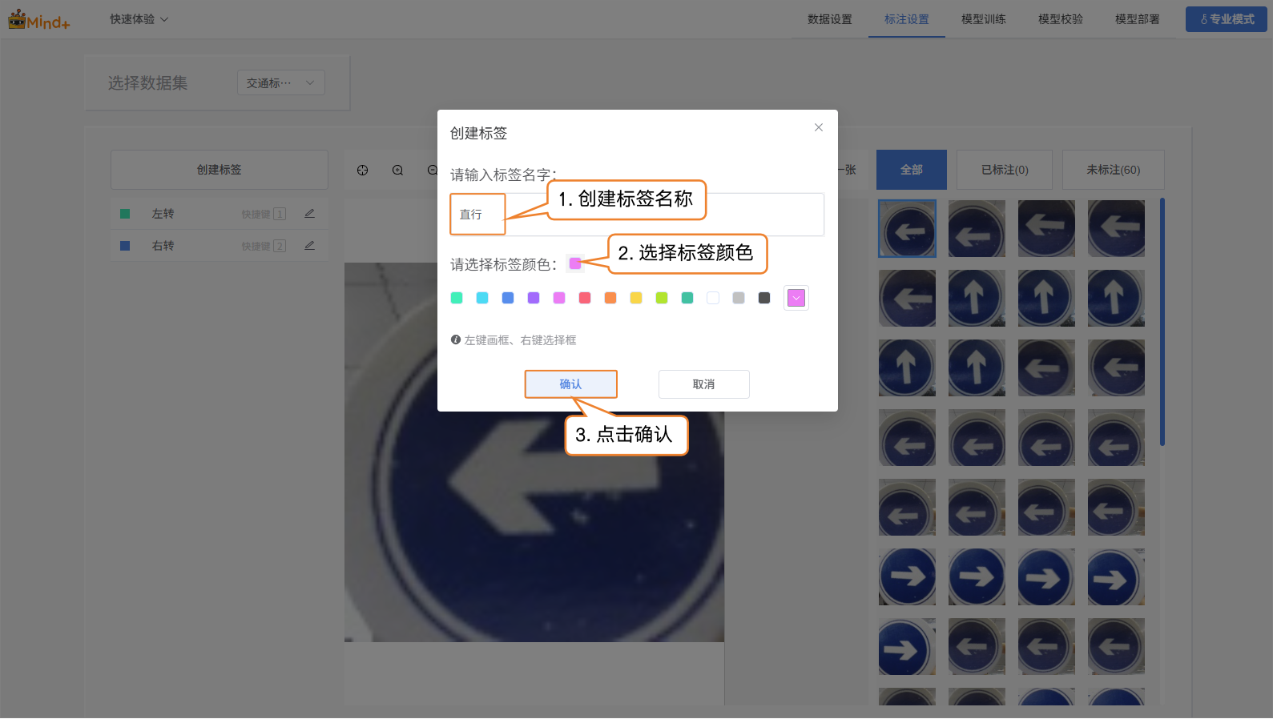Click the pencil edit icon for 左转
Viewport: 1273px width, 719px height.
point(309,214)
